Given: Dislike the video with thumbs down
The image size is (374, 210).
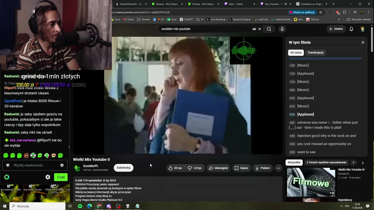Looking at the screenshot, I should [195, 168].
